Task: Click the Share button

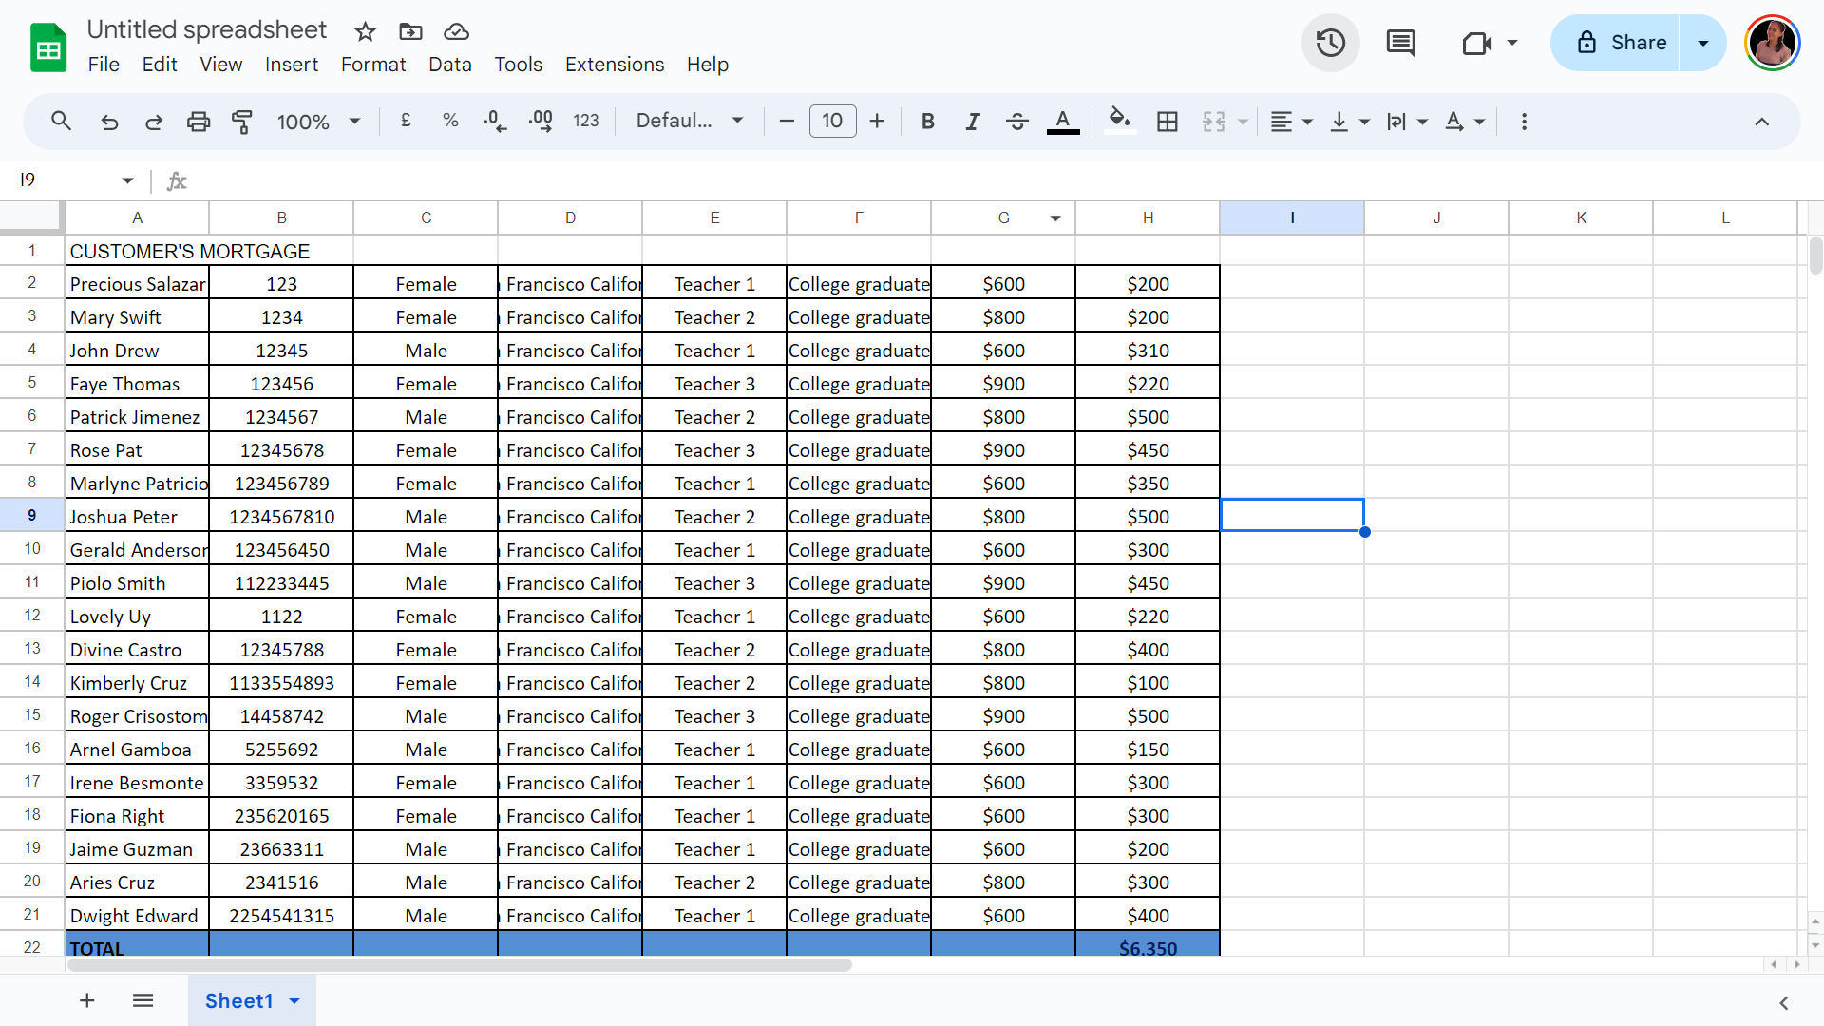Action: click(1620, 43)
